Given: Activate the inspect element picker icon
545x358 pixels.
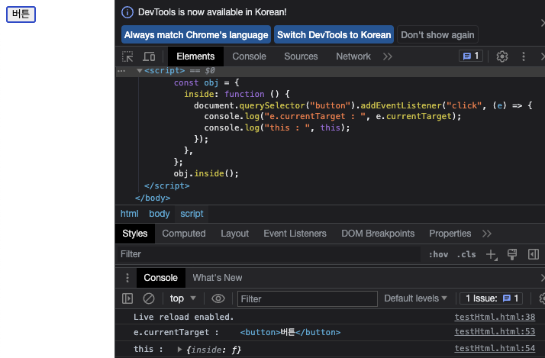Looking at the screenshot, I should (x=127, y=56).
